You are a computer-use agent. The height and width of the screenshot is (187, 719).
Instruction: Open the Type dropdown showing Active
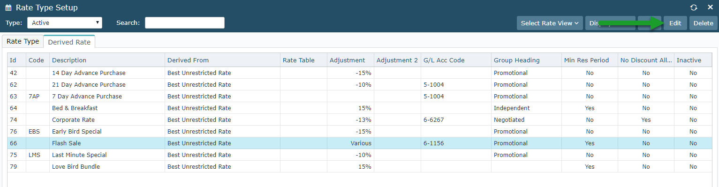click(65, 22)
